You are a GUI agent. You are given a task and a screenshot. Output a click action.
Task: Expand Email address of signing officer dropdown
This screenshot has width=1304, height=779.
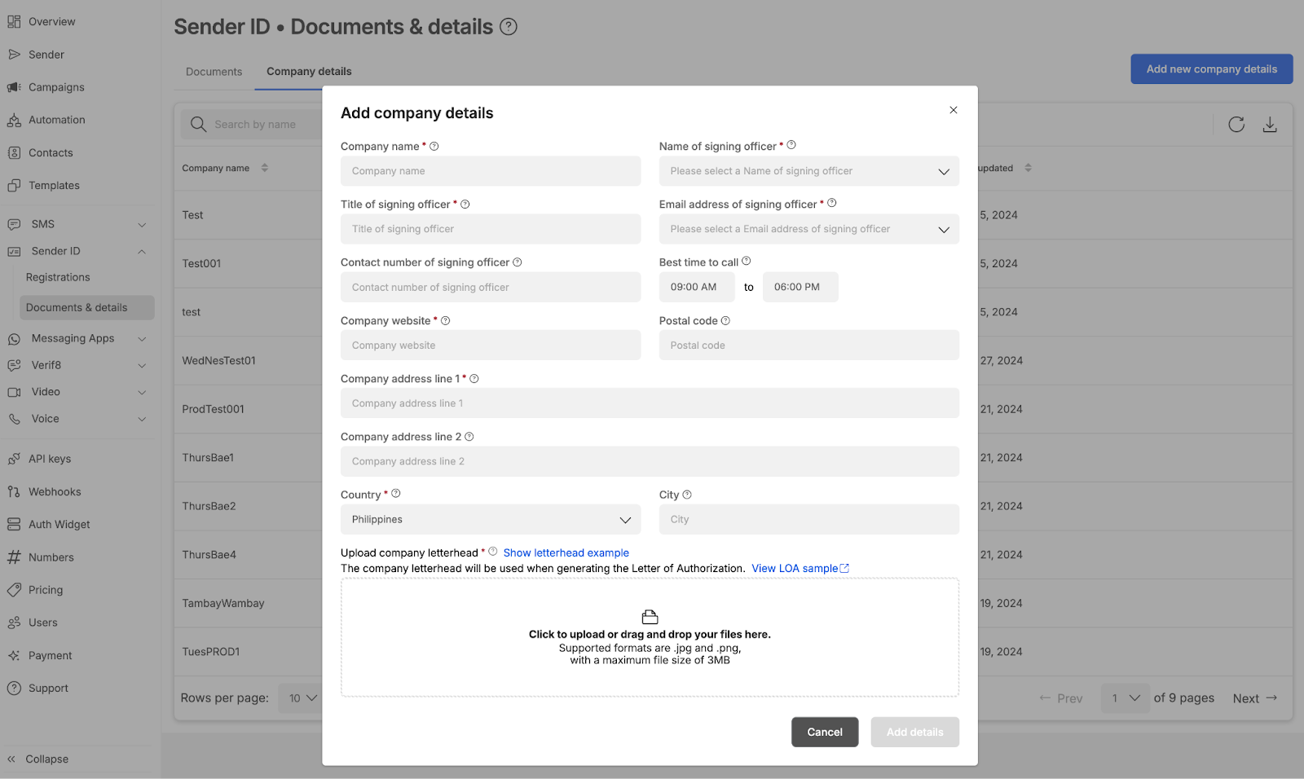click(x=808, y=229)
